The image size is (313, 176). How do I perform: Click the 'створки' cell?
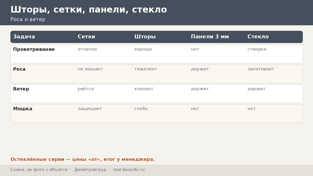point(257,49)
